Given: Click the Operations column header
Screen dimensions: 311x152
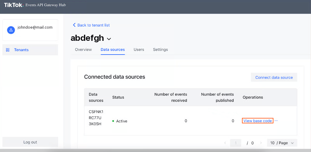Looking at the screenshot, I should click(x=253, y=97).
